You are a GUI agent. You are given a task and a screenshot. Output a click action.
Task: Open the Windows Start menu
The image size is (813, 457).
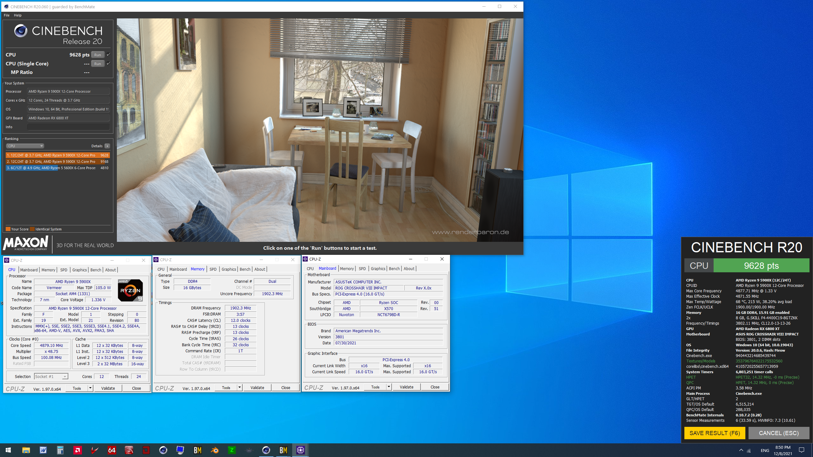(x=8, y=450)
